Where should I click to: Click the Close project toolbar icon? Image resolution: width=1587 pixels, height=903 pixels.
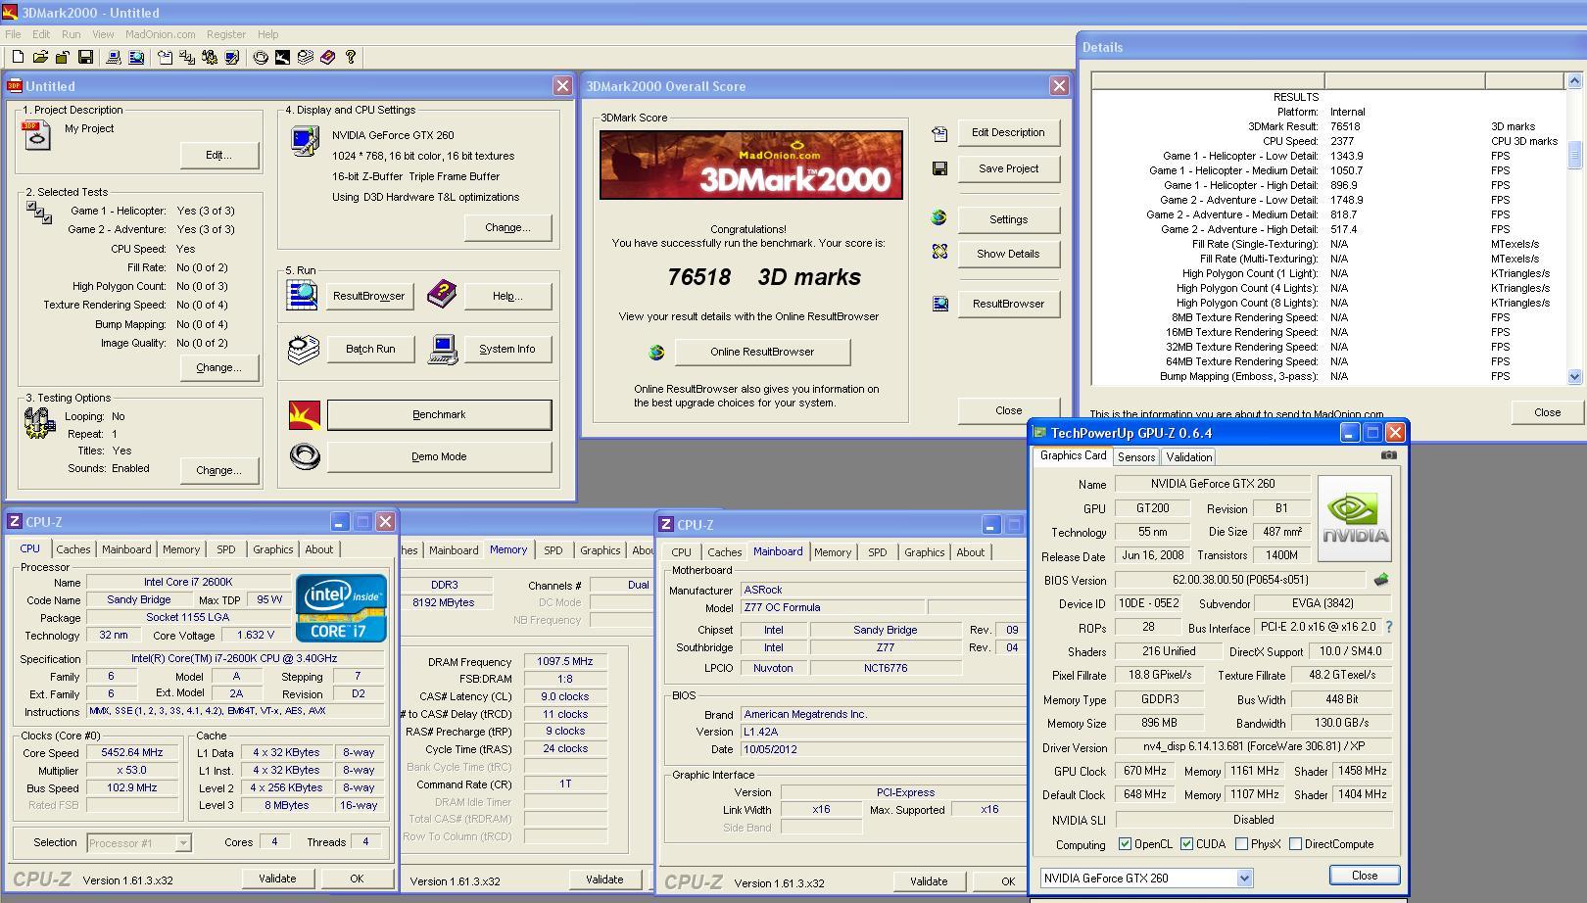point(63,58)
